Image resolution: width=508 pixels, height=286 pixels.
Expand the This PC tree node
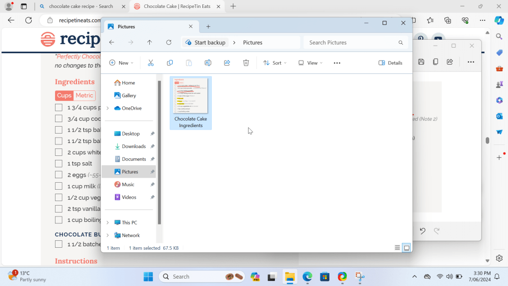pyautogui.click(x=108, y=223)
